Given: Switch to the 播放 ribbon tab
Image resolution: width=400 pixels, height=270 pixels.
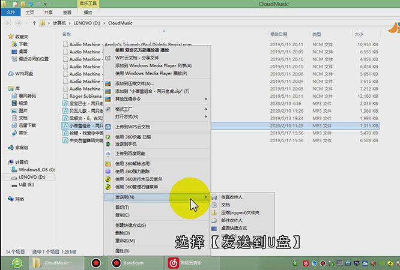Looking at the screenshot, I should point(88,12).
